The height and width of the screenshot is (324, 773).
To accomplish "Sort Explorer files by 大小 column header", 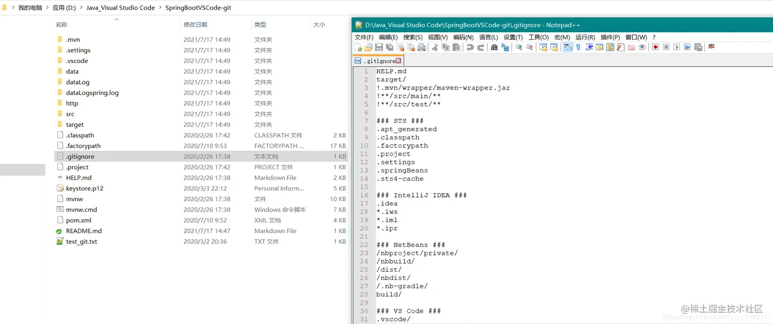I will click(319, 25).
